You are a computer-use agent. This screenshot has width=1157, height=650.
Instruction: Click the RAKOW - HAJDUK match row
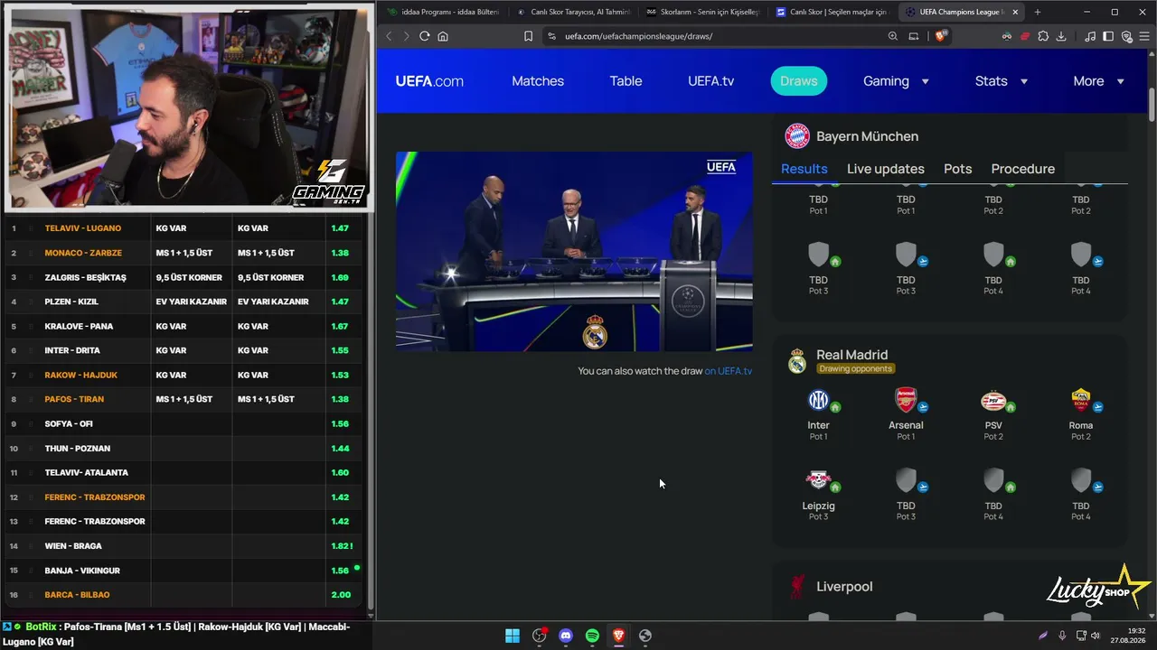183,375
